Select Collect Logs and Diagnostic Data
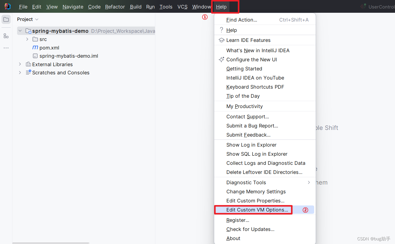 click(265, 163)
